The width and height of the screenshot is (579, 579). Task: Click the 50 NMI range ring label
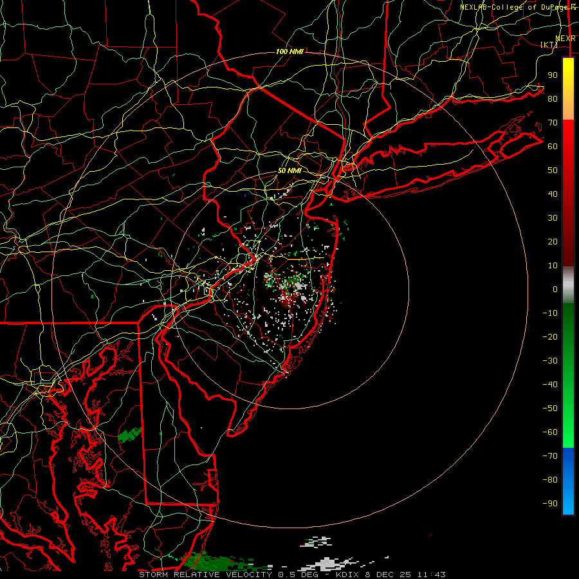pyautogui.click(x=289, y=170)
